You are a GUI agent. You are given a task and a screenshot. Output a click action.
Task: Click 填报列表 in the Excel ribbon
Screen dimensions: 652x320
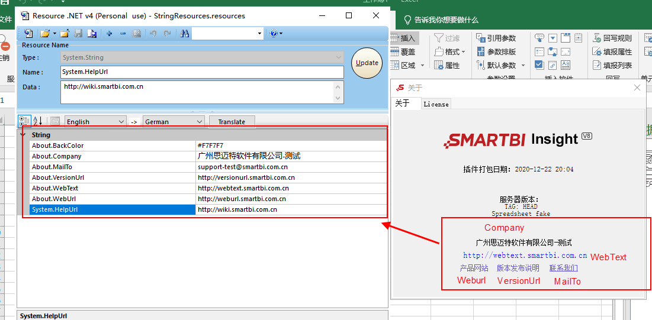[x=612, y=65]
